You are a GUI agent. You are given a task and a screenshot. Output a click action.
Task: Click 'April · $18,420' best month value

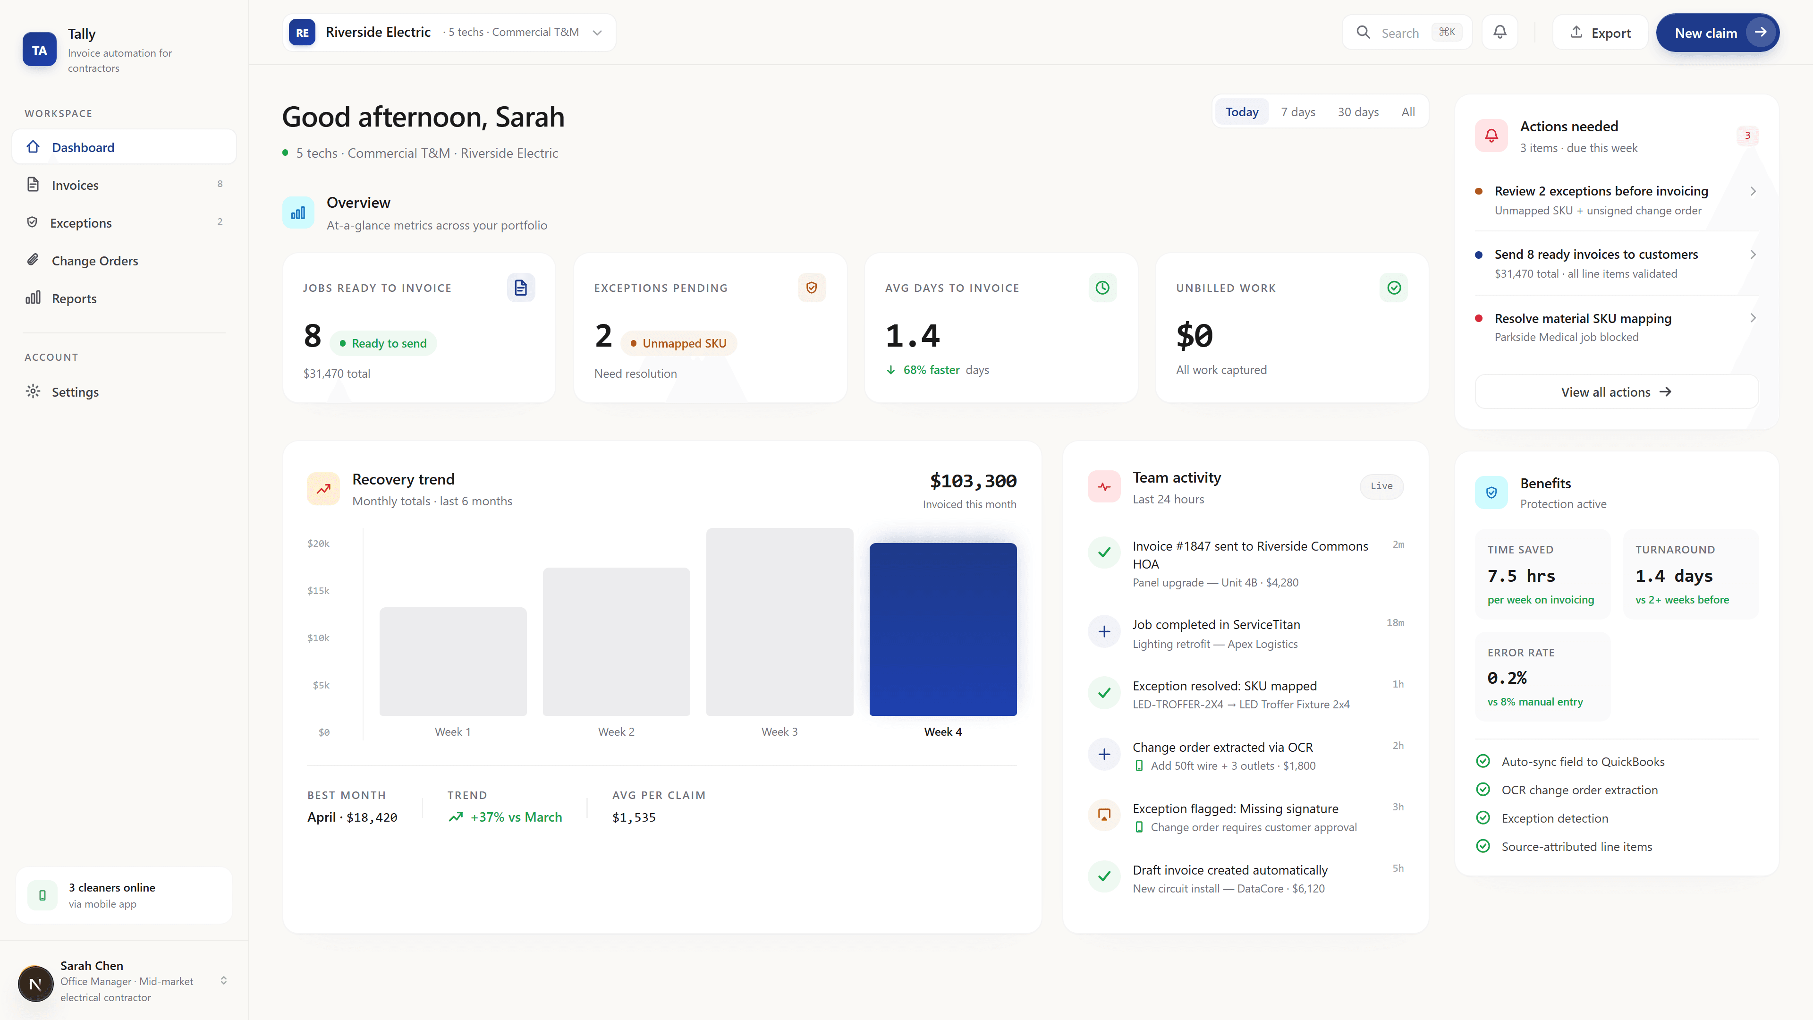coord(352,816)
